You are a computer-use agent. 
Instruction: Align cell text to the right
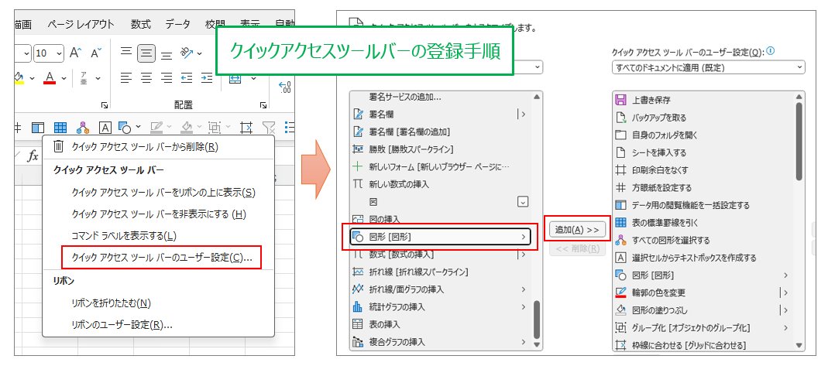[x=167, y=78]
